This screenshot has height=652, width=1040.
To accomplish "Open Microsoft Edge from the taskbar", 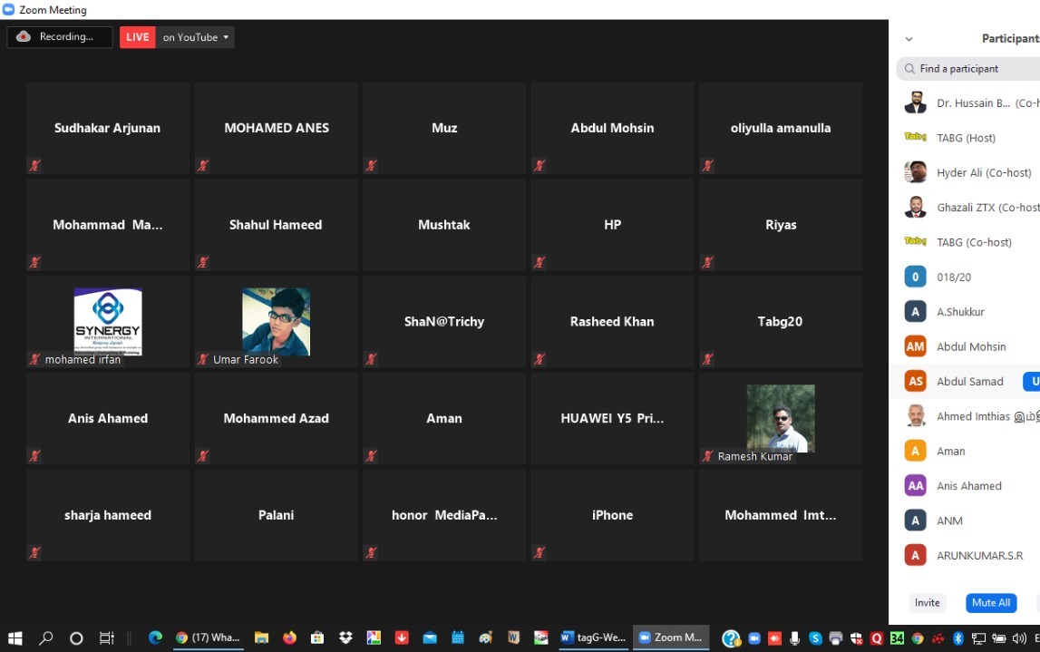I will pyautogui.click(x=155, y=637).
